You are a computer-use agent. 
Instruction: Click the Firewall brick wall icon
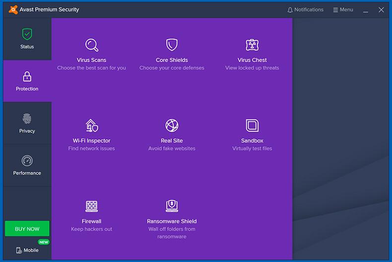click(x=91, y=206)
